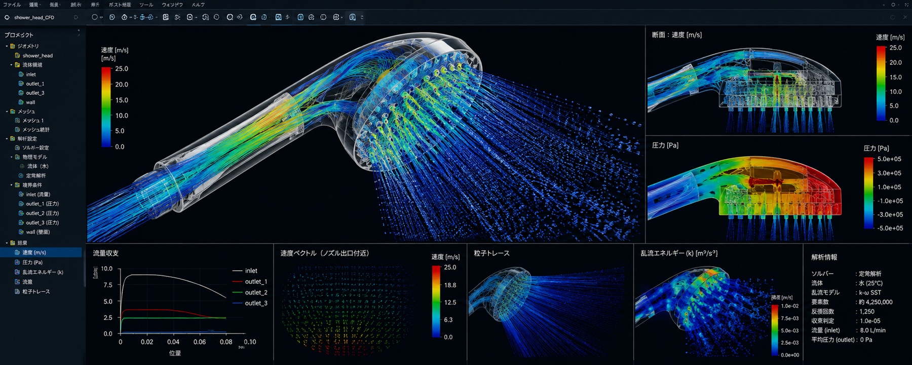912x365 pixels.
Task: Collapse the メッシュ tree node
Action: (x=7, y=112)
